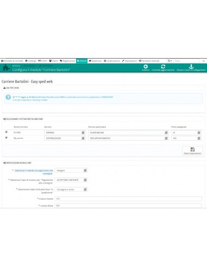Open the Impostazioni menu
207x267 pixels.
click(x=129, y=61)
